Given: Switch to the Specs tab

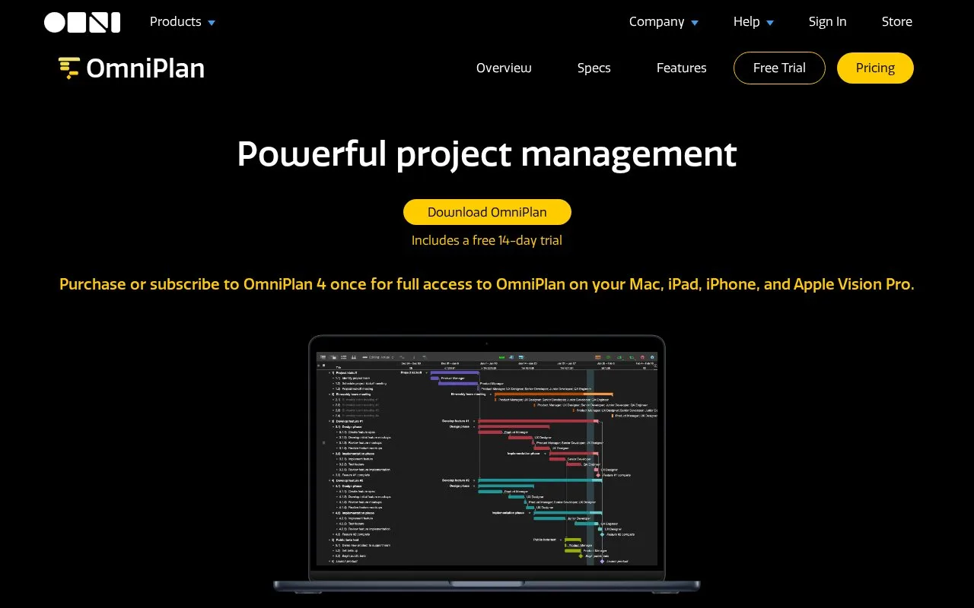Looking at the screenshot, I should [594, 68].
